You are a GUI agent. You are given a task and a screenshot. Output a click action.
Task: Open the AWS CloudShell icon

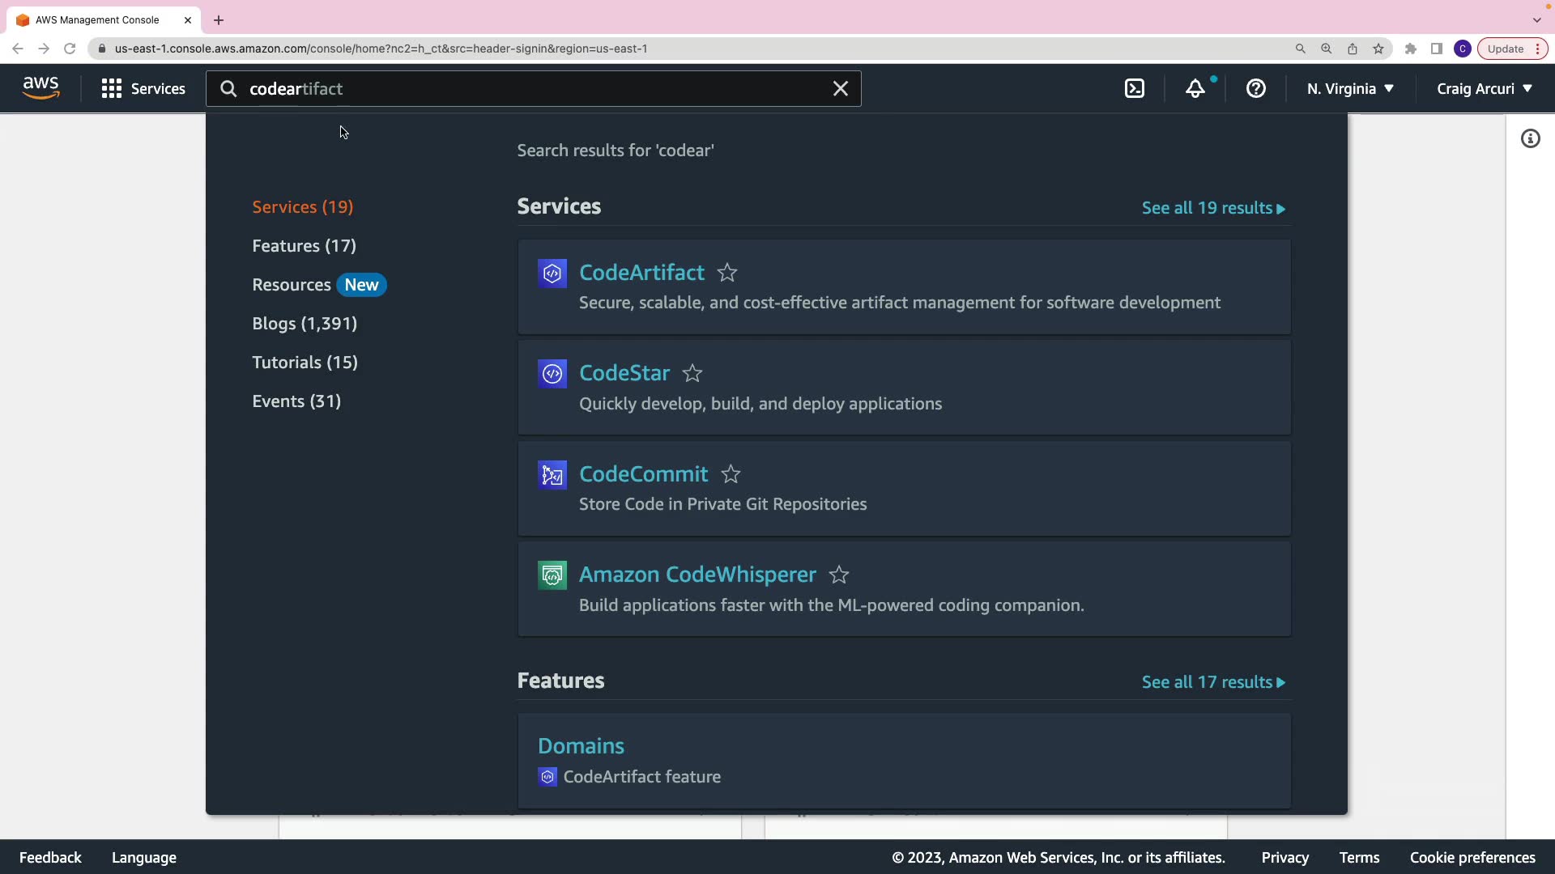click(x=1135, y=89)
